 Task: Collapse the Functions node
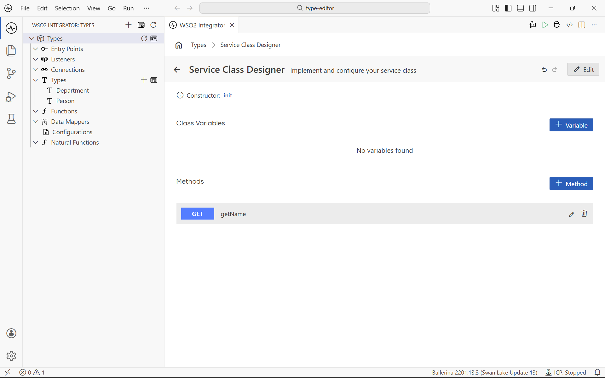[x=36, y=111]
